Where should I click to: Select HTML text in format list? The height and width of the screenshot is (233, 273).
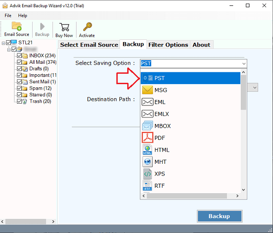tap(162, 150)
